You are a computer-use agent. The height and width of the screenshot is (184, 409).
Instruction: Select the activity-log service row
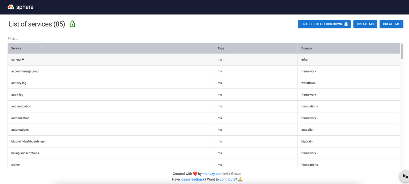[19, 83]
